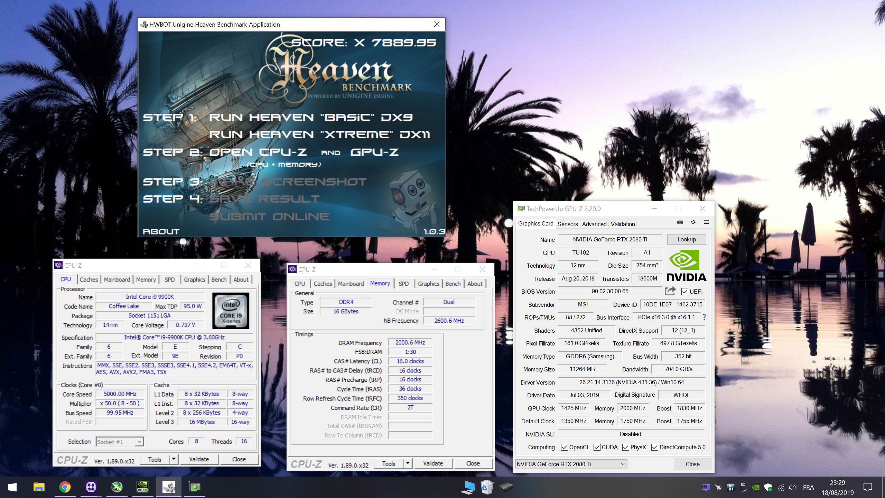Switch to the Sensors tab in GPU-Z
The width and height of the screenshot is (885, 498).
[x=568, y=224]
